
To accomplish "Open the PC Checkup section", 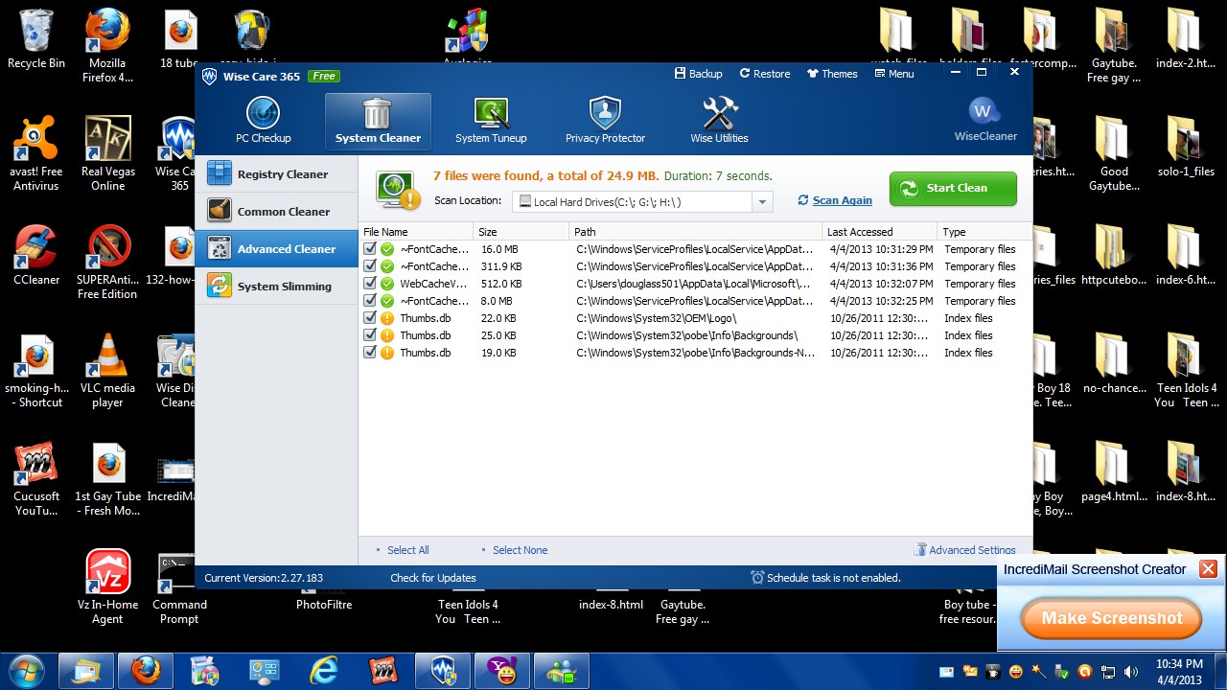I will tap(263, 121).
